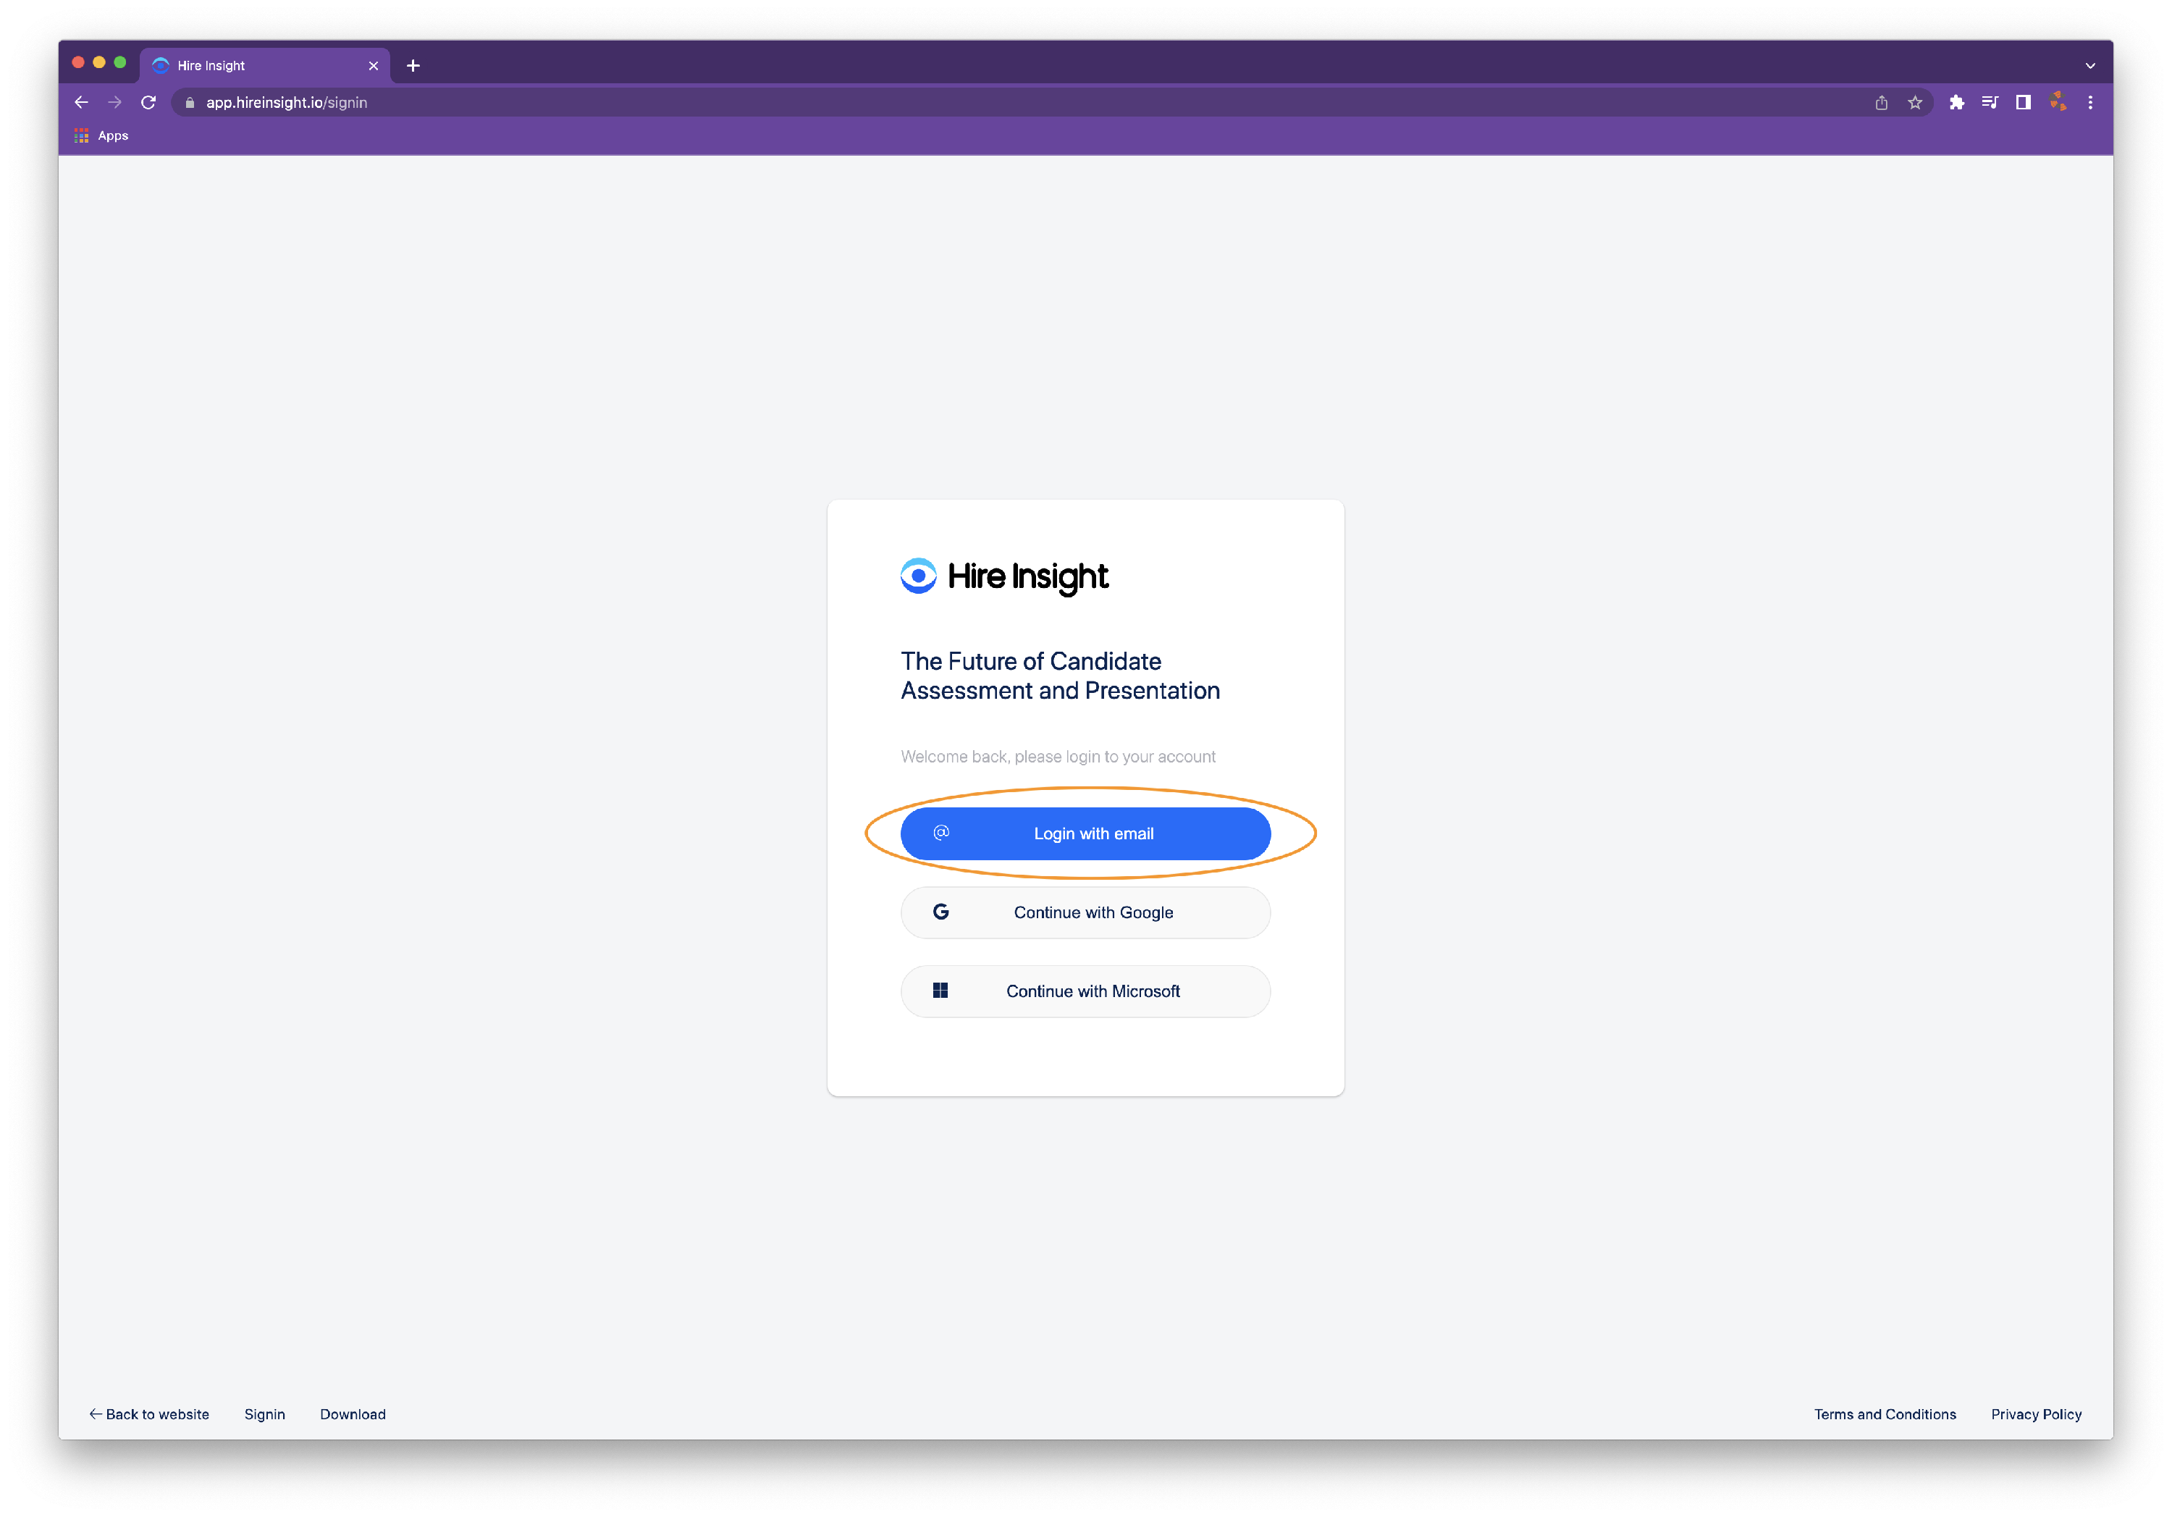
Task: Open the extensions puzzle icon
Action: point(1956,102)
